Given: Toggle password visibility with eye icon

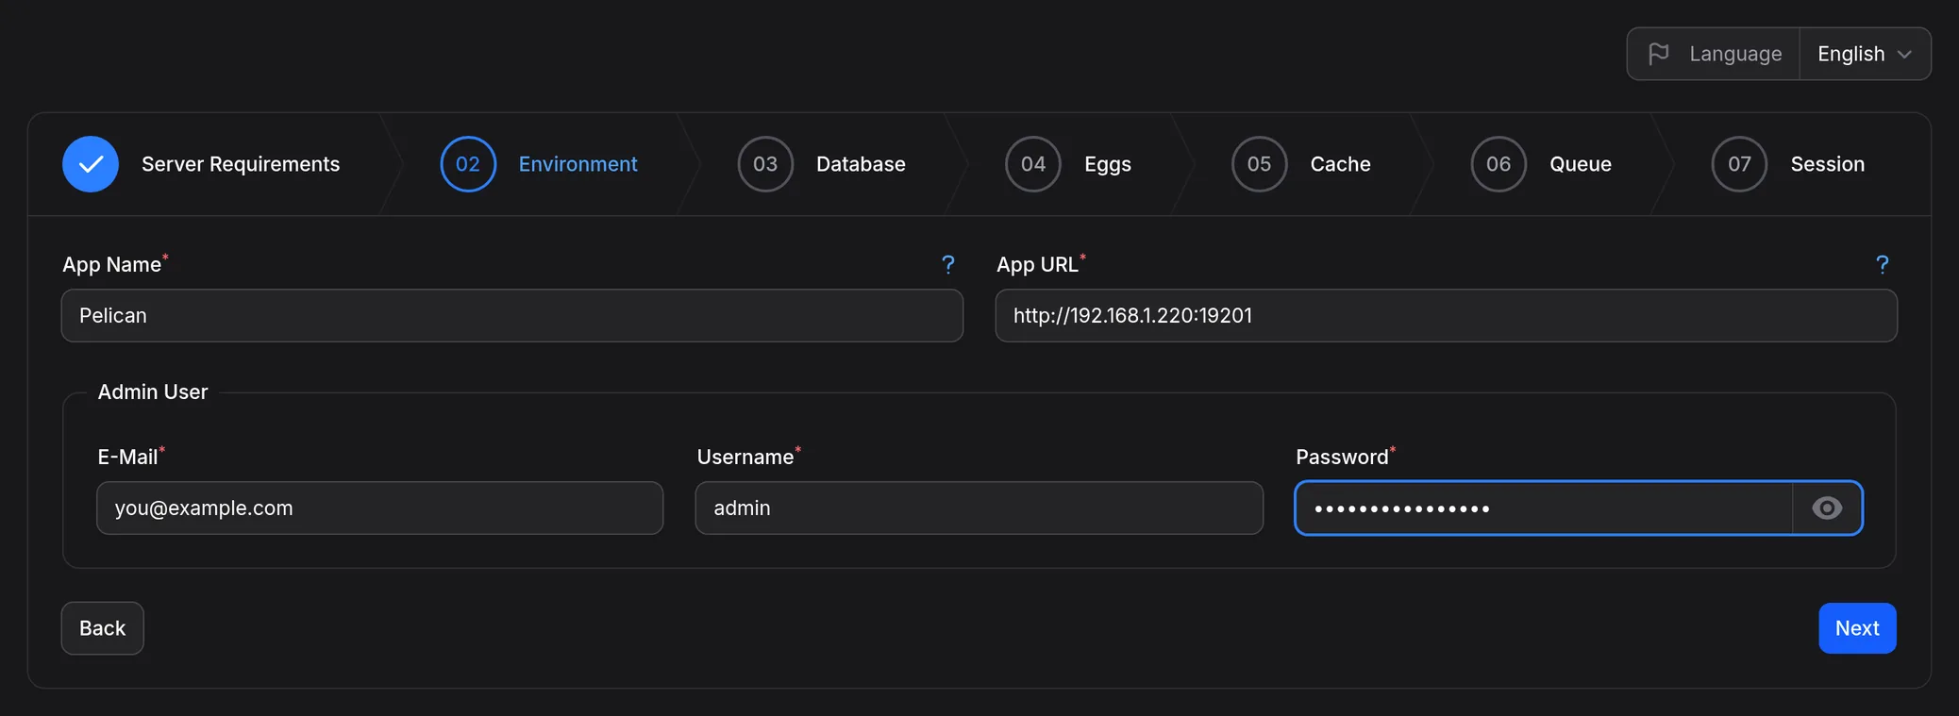Looking at the screenshot, I should pos(1827,508).
